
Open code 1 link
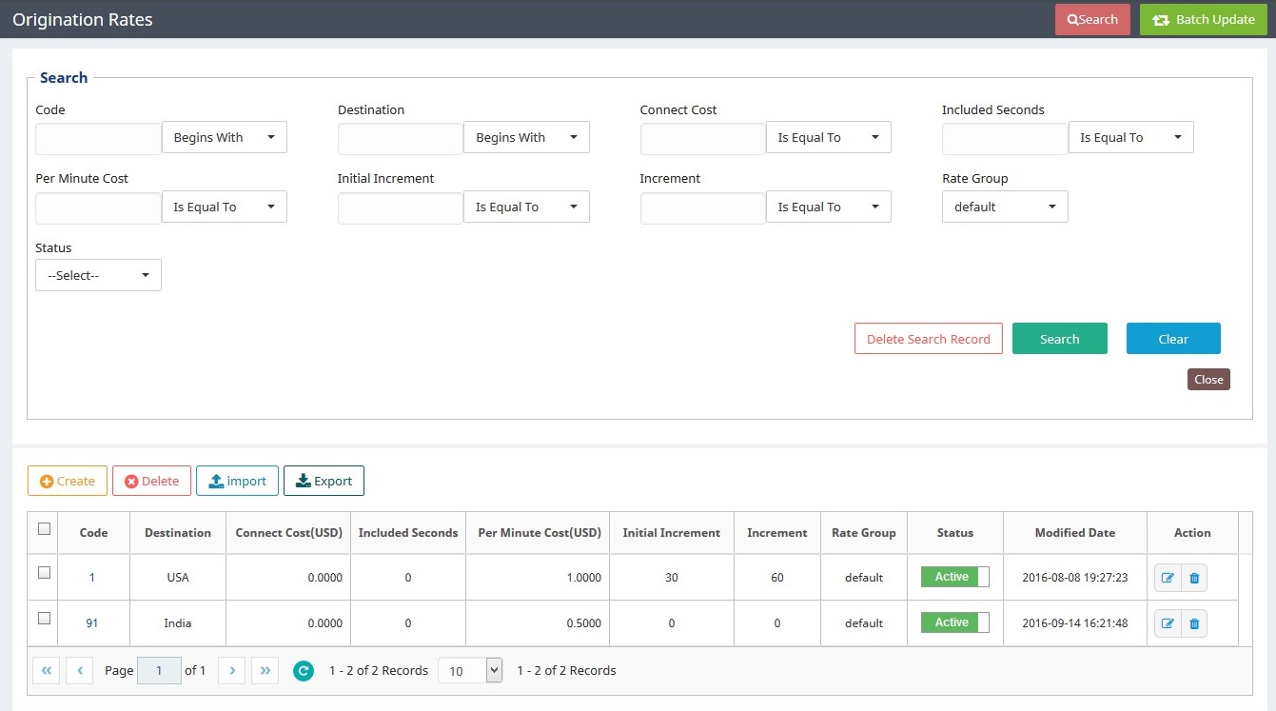click(x=92, y=578)
